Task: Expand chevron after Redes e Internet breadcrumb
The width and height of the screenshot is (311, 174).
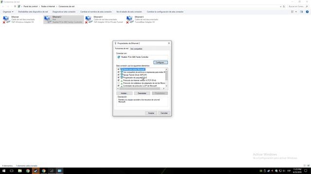Action: click(x=57, y=6)
